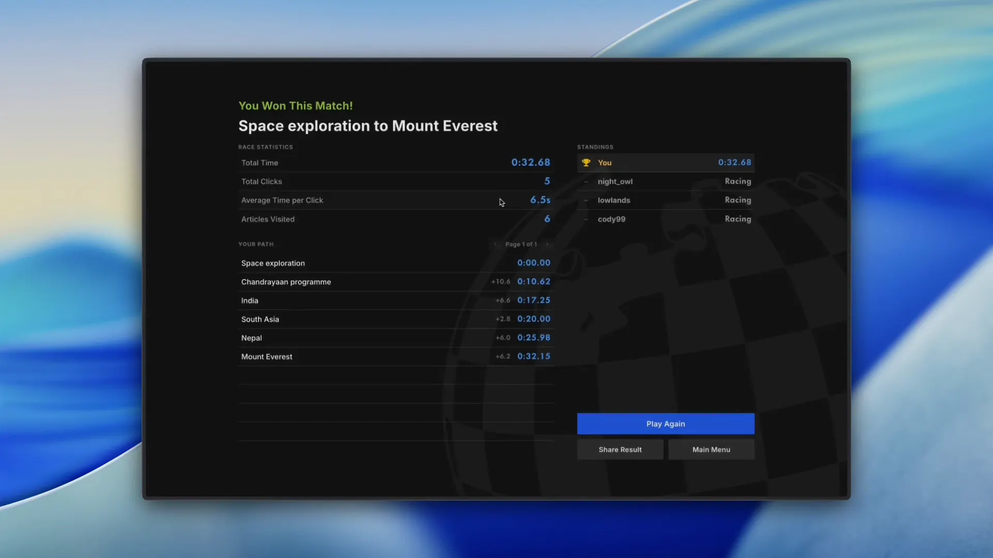Click night_owl's Racing status
993x558 pixels.
coord(738,181)
